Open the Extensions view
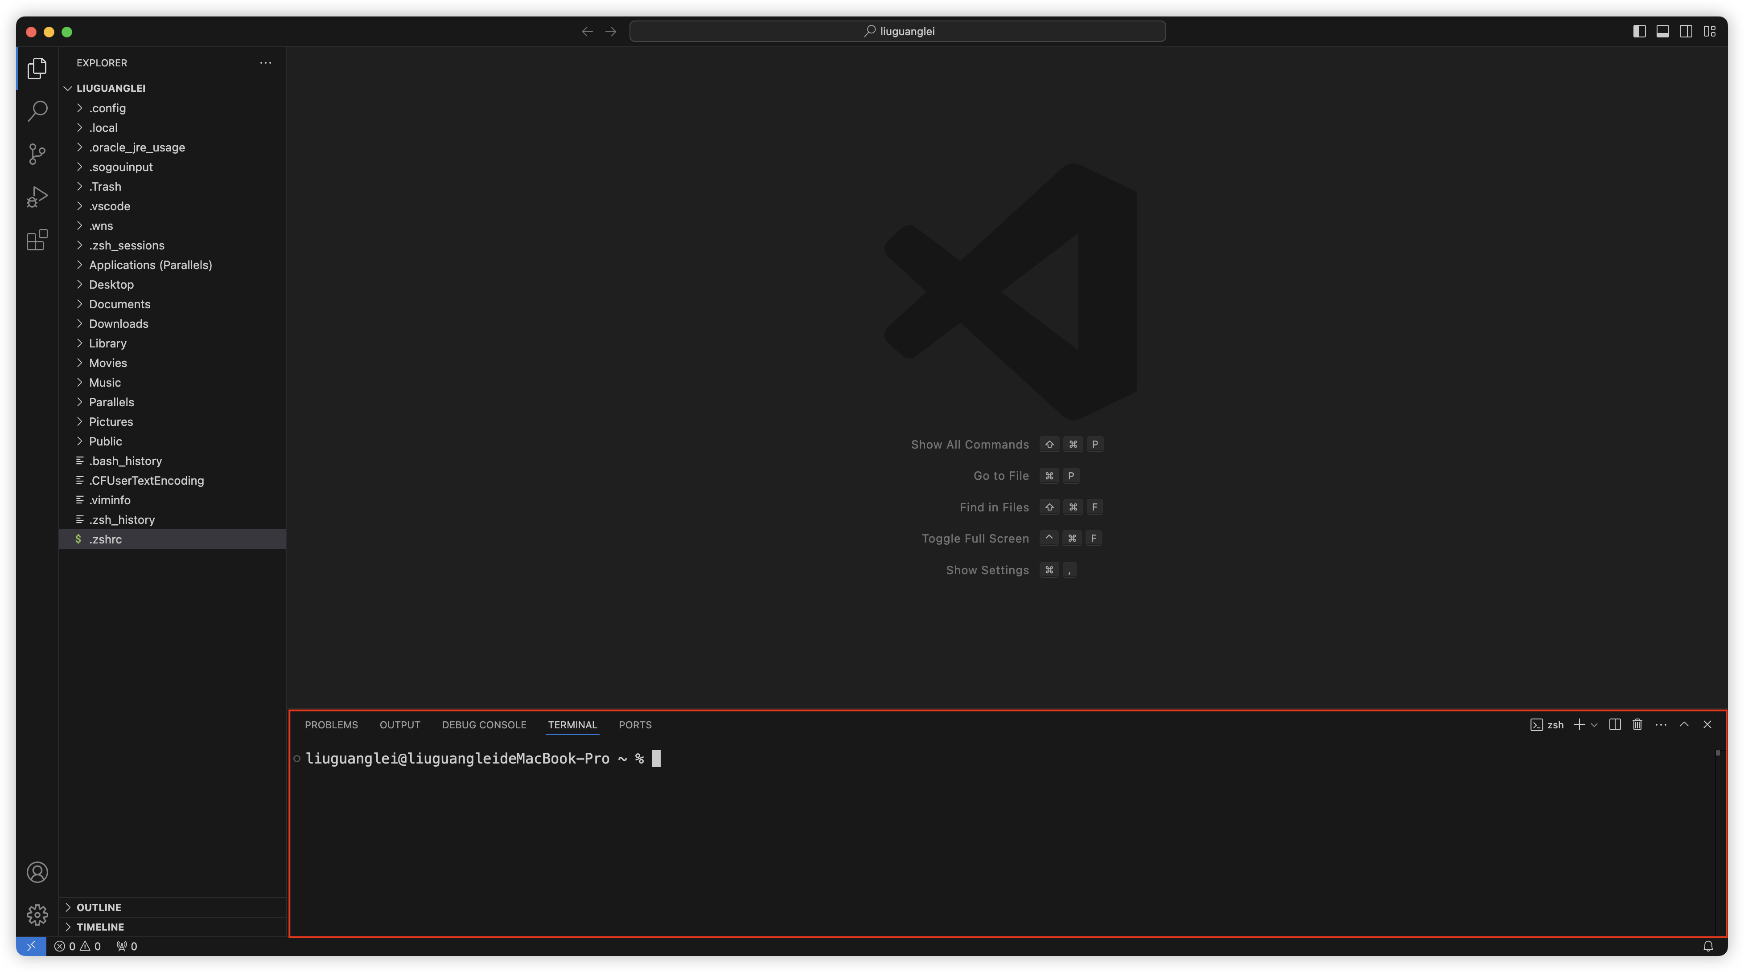This screenshot has width=1744, height=972. pyautogui.click(x=37, y=240)
